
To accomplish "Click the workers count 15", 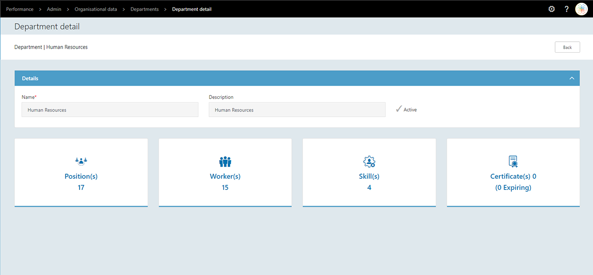I will pyautogui.click(x=225, y=187).
